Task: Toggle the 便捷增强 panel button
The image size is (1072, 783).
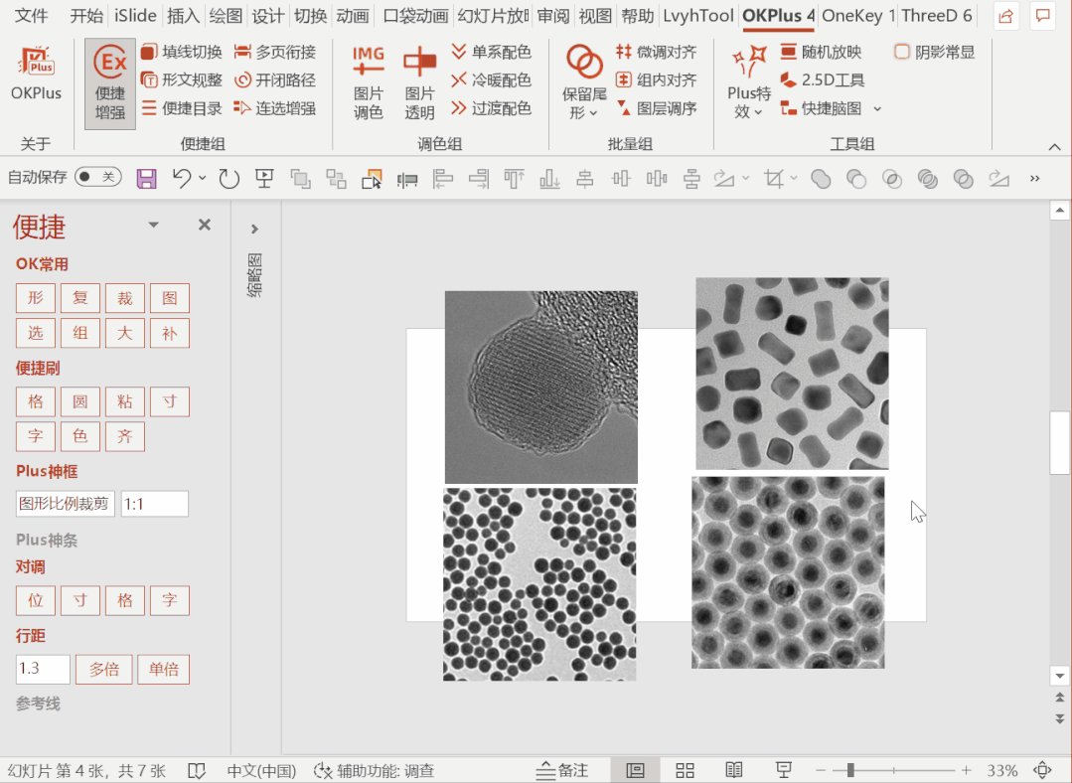Action: click(110, 83)
